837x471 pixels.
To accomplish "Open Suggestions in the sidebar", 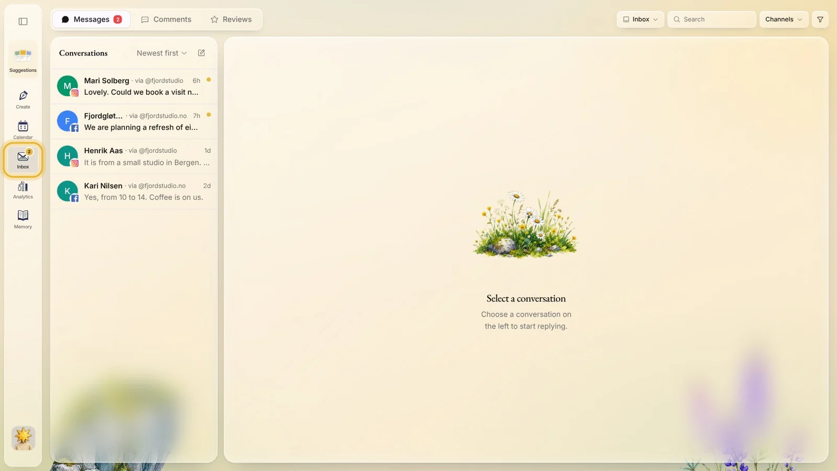I will pyautogui.click(x=23, y=59).
